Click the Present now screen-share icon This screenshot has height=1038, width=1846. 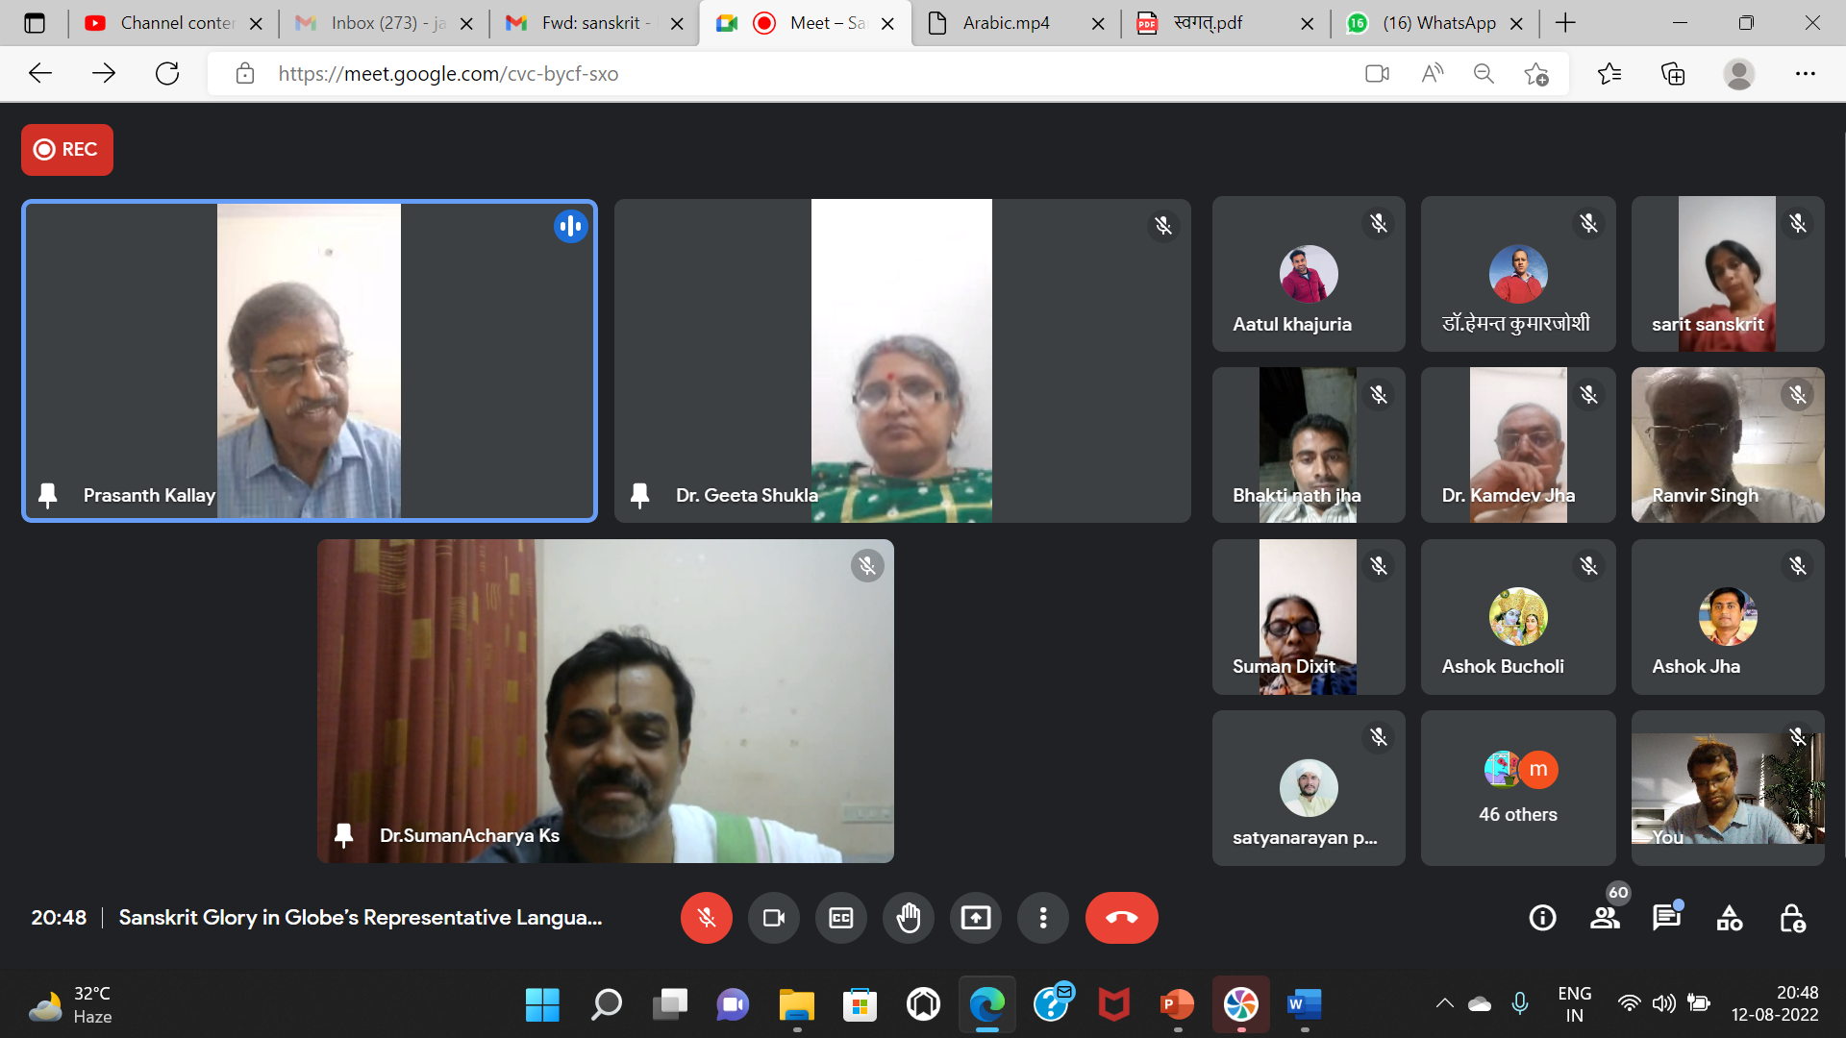(x=975, y=918)
